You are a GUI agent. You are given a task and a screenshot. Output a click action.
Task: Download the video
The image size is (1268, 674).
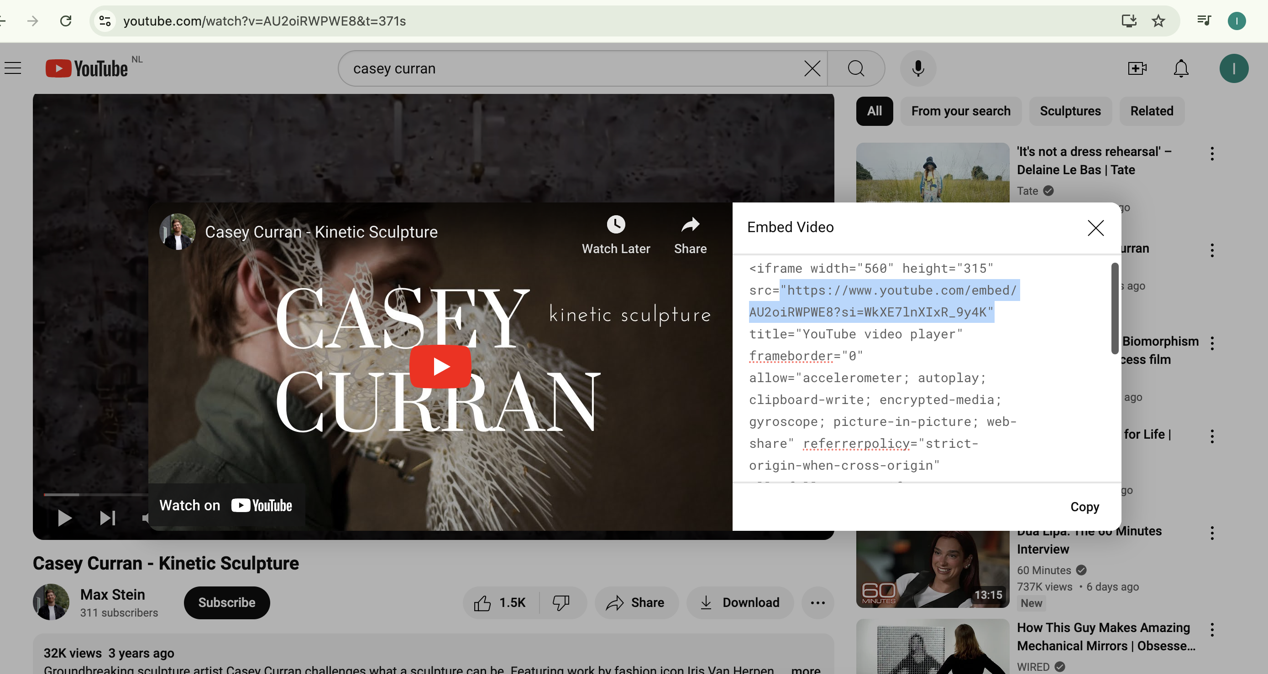pos(740,603)
